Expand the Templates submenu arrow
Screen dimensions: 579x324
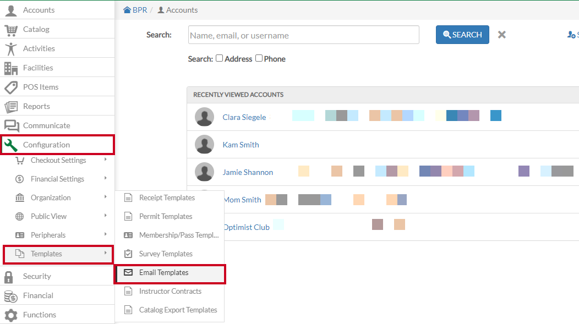pos(106,253)
